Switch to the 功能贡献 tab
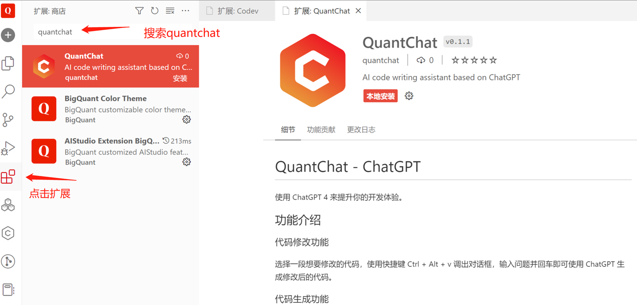The width and height of the screenshot is (637, 305). click(321, 130)
